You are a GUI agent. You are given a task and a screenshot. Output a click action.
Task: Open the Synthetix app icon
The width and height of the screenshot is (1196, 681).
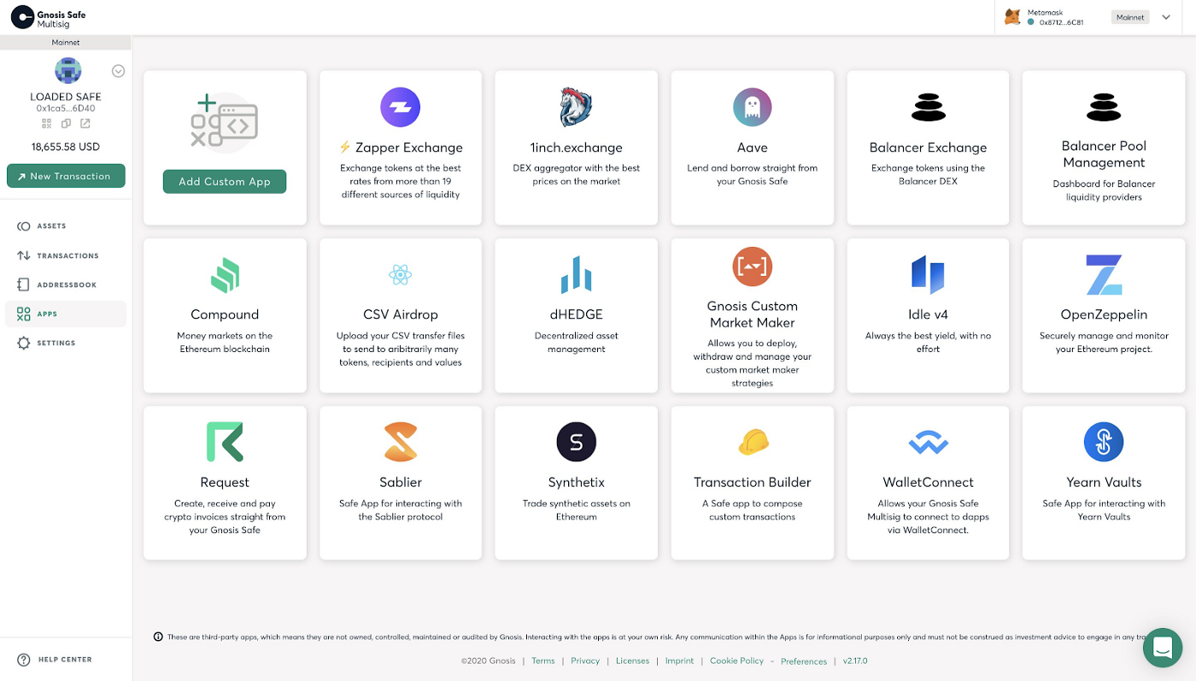tap(576, 442)
